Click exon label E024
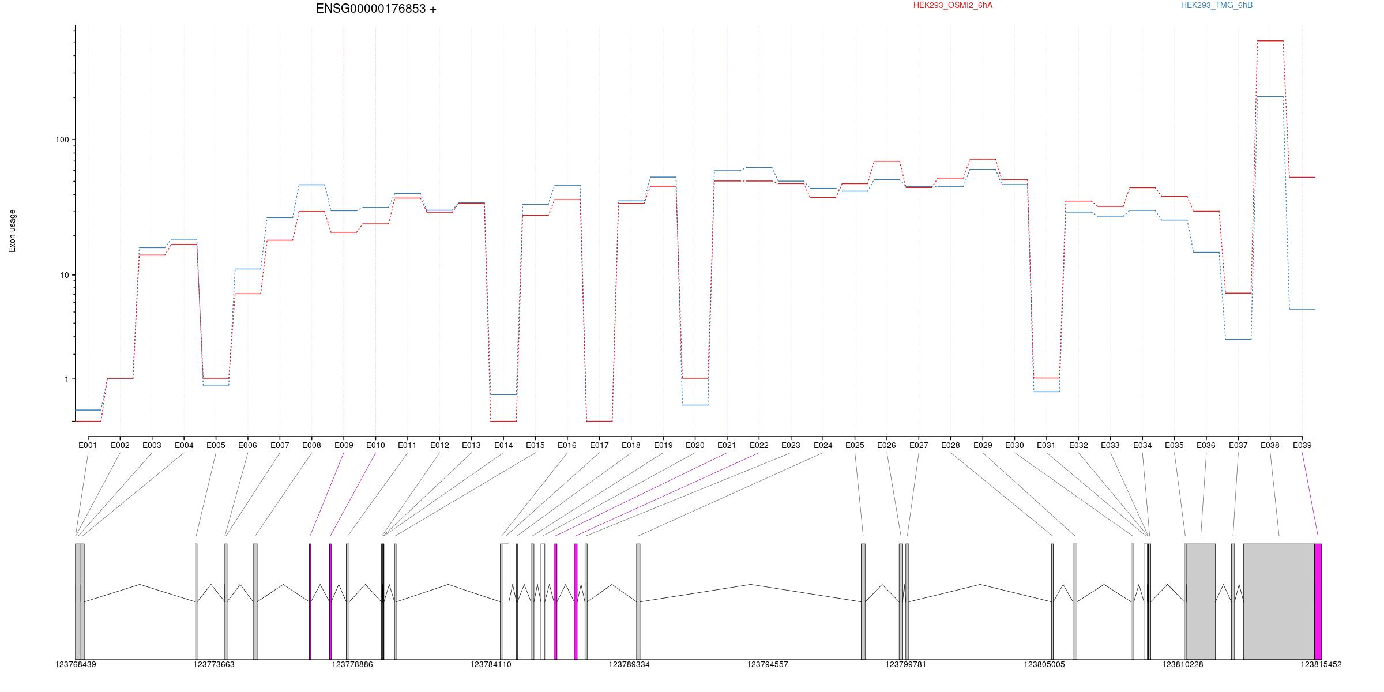Screen dimensions: 1384x692 [823, 445]
